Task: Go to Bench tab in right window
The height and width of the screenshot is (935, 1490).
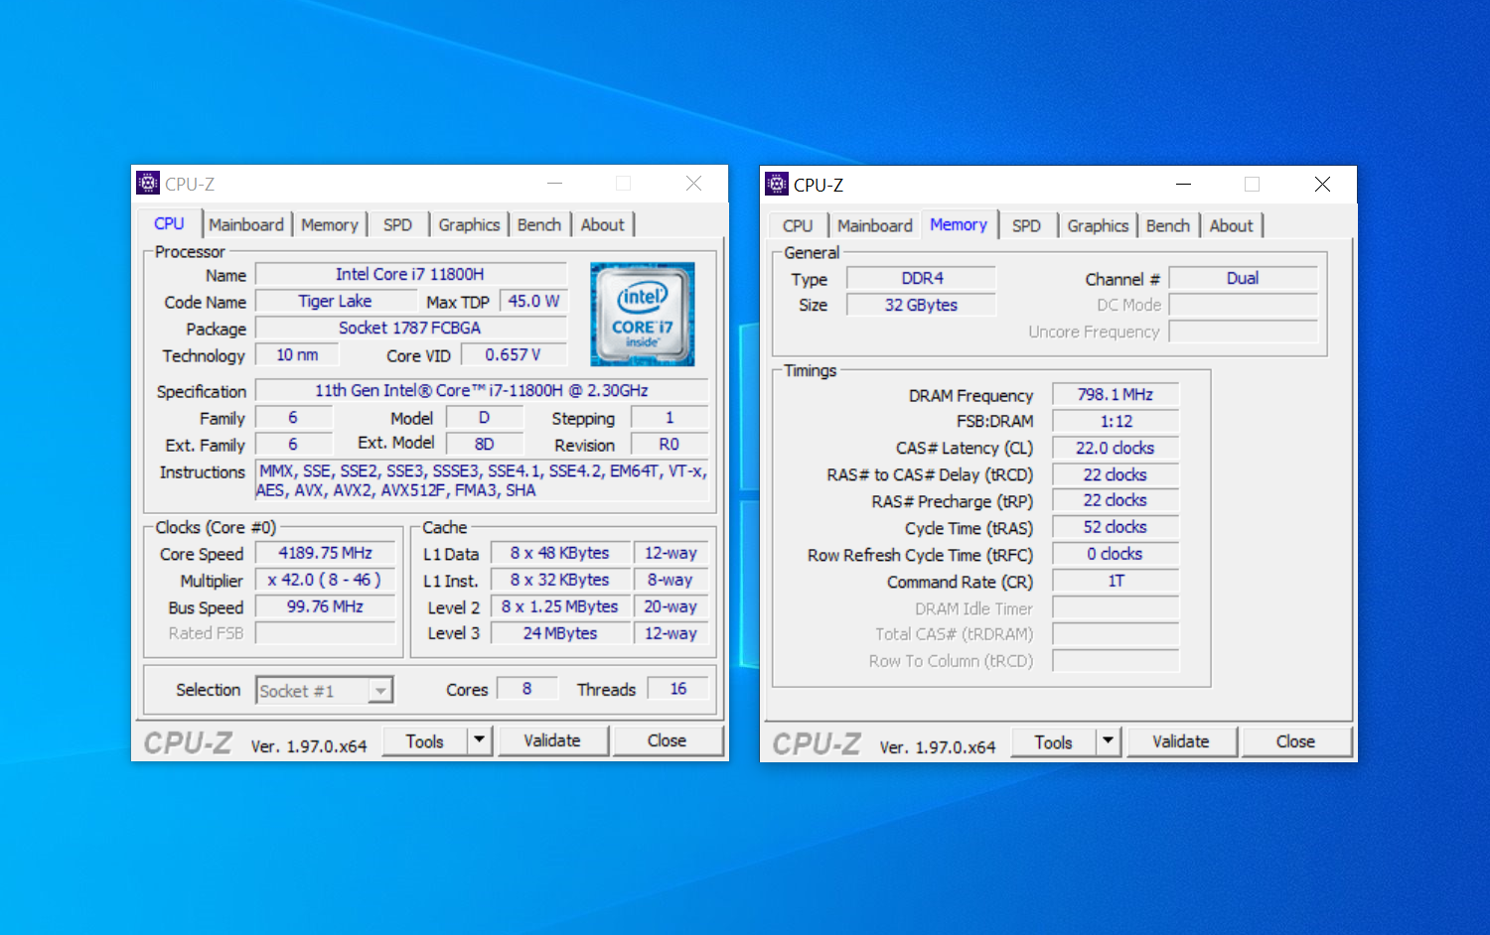Action: [1168, 226]
